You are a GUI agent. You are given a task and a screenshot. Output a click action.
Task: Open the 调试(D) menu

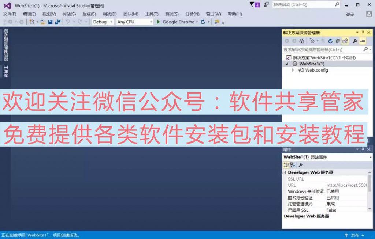[109, 14]
